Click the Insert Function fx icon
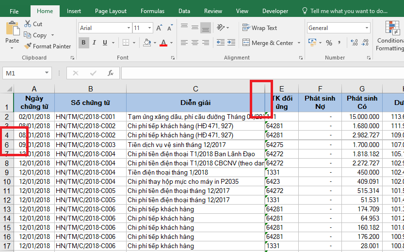Image resolution: width=404 pixels, height=252 pixels. 111,73
